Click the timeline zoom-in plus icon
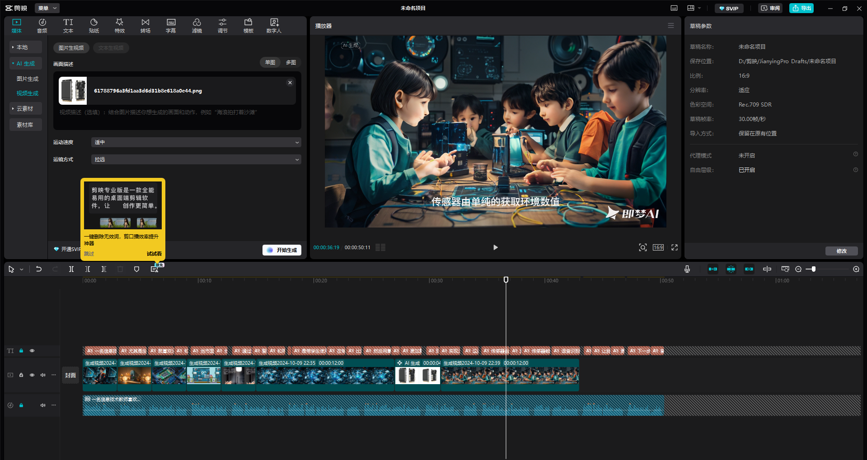Image resolution: width=867 pixels, height=460 pixels. 856,269
